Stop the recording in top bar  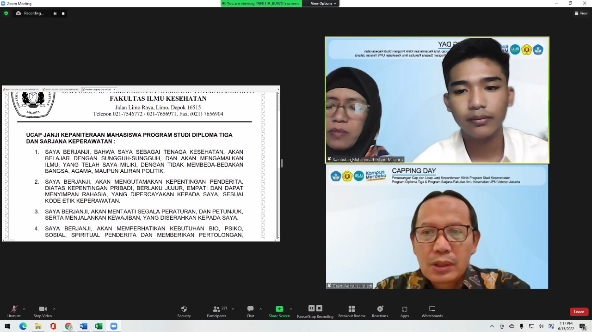(x=63, y=13)
